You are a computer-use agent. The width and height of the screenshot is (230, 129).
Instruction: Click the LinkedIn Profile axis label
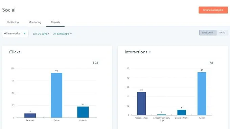[x=182, y=118]
